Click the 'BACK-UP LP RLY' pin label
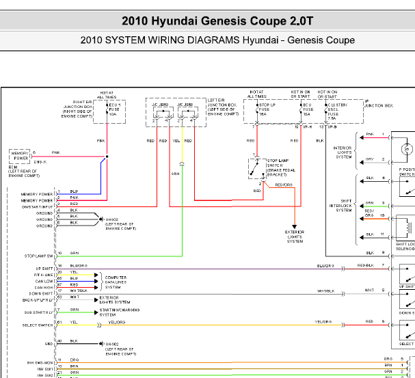The width and height of the screenshot is (415, 378). 38,300
